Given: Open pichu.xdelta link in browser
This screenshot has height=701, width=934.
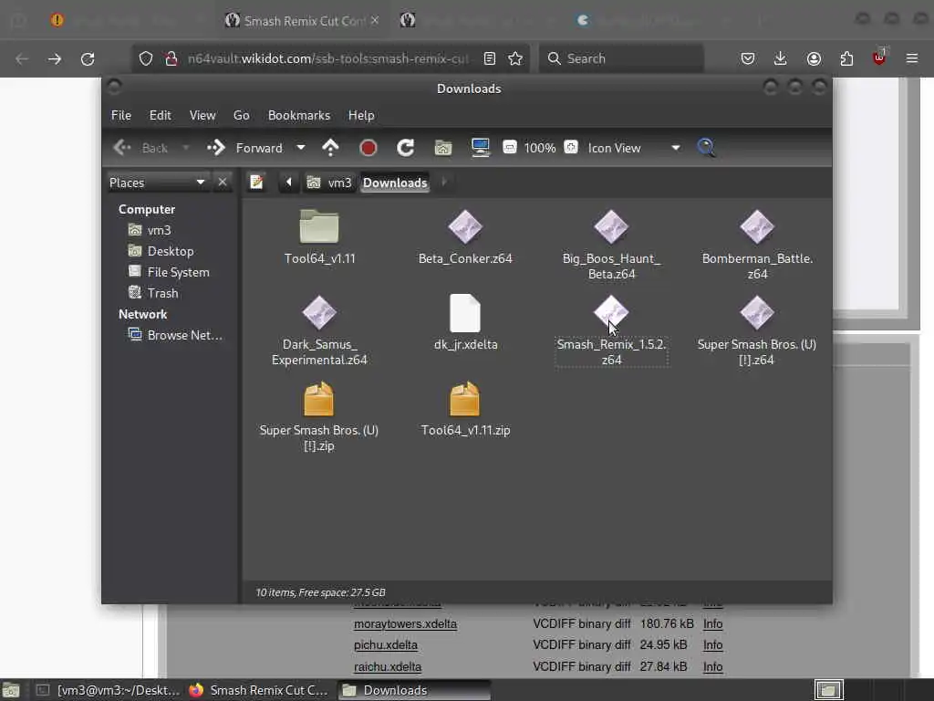Looking at the screenshot, I should (386, 645).
